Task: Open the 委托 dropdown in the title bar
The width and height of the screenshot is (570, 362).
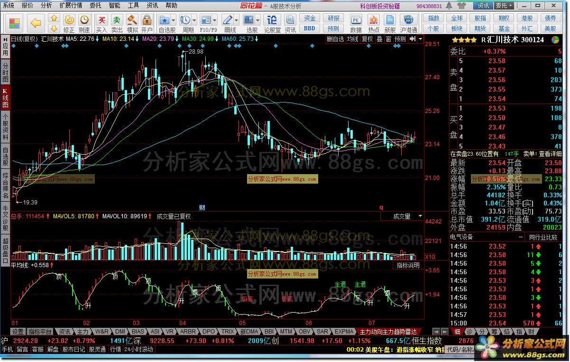Action: pyautogui.click(x=504, y=5)
